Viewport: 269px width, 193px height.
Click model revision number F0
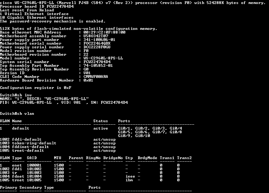86,51
